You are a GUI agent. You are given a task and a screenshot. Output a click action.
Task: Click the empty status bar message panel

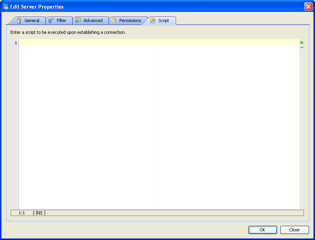[174, 213]
